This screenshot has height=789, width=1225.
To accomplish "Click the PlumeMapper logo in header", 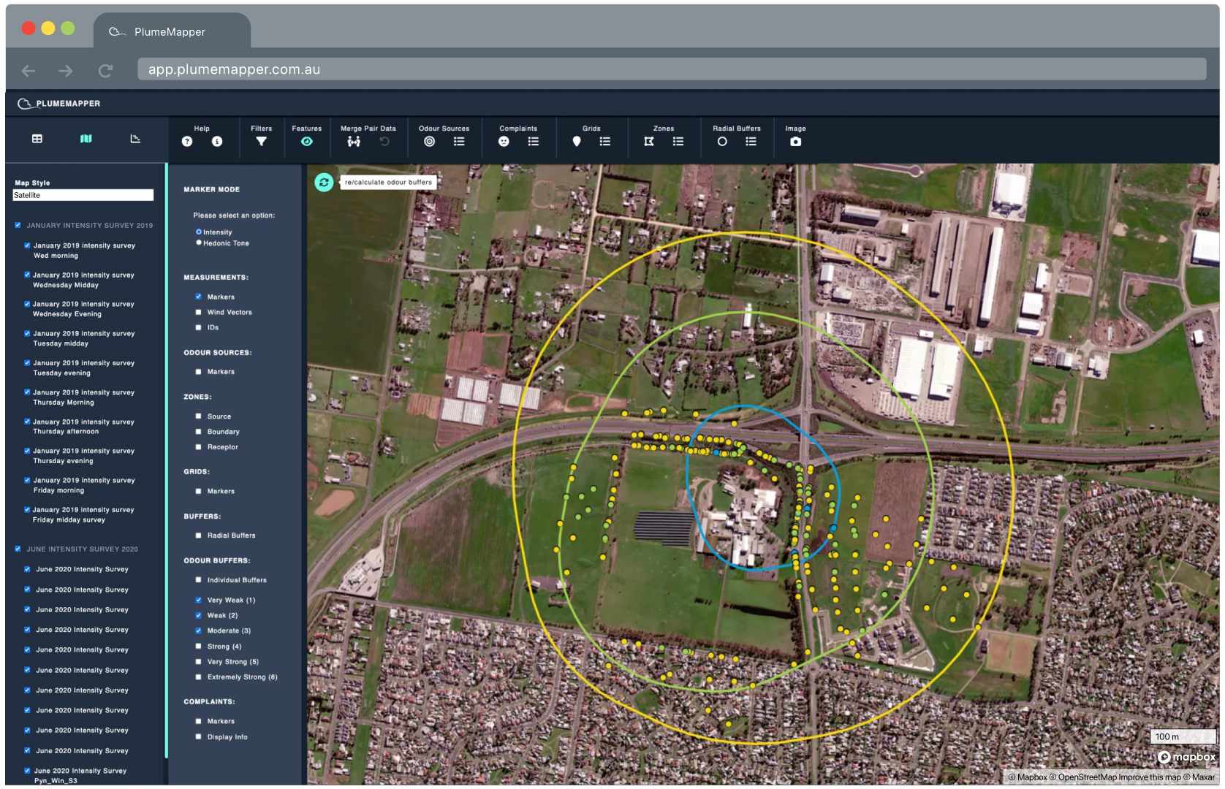I will pos(59,104).
